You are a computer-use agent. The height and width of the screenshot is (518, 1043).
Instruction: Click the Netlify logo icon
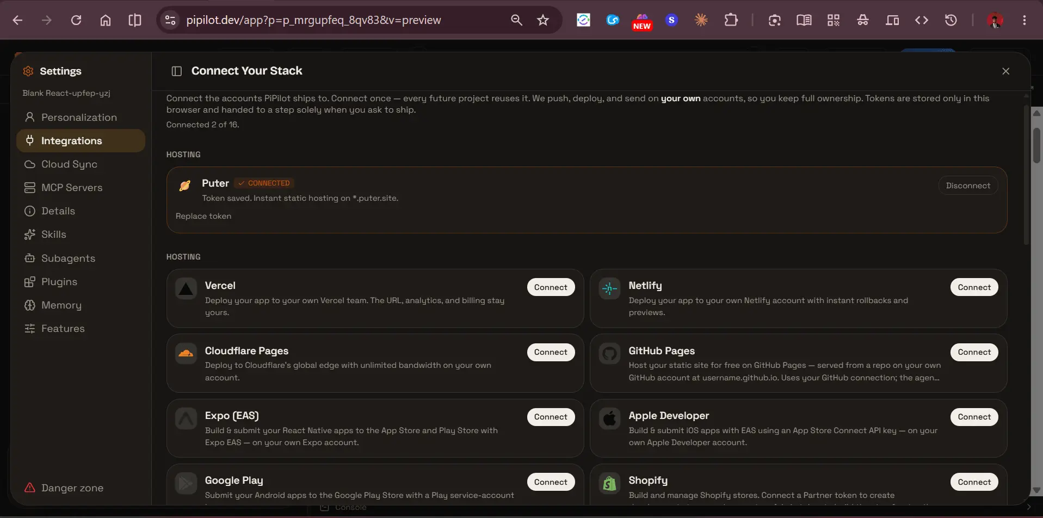click(x=609, y=289)
